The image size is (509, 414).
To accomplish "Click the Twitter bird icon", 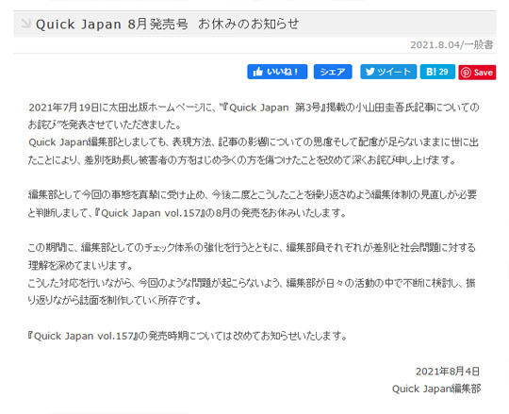I will pos(370,72).
